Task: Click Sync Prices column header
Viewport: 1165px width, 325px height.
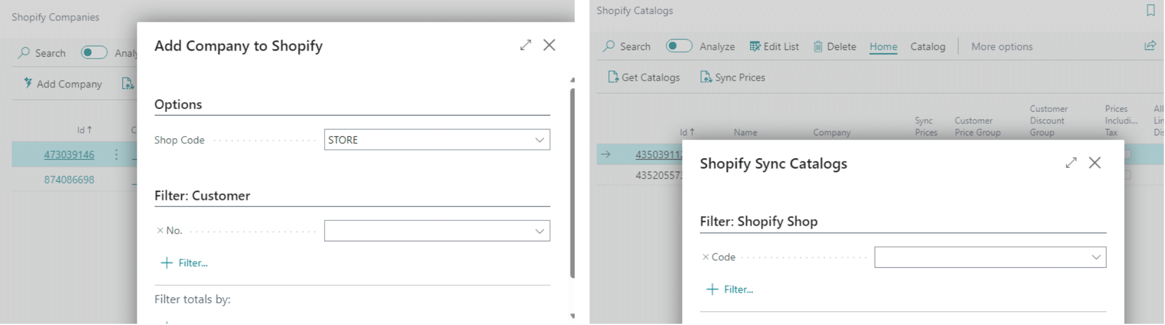Action: (926, 126)
